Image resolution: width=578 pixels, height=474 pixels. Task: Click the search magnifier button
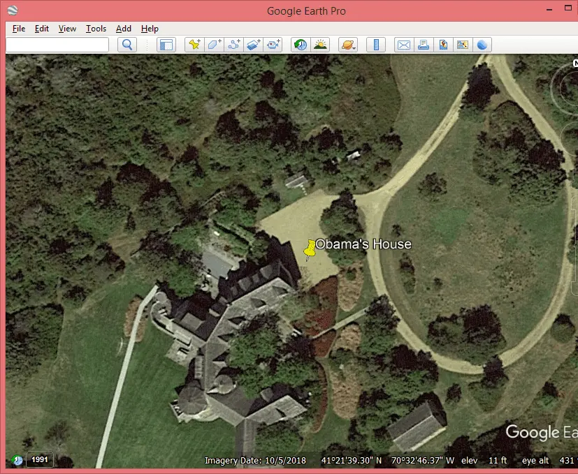(127, 44)
